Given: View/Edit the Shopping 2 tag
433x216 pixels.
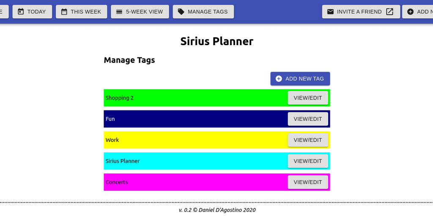Looking at the screenshot, I should (x=308, y=98).
